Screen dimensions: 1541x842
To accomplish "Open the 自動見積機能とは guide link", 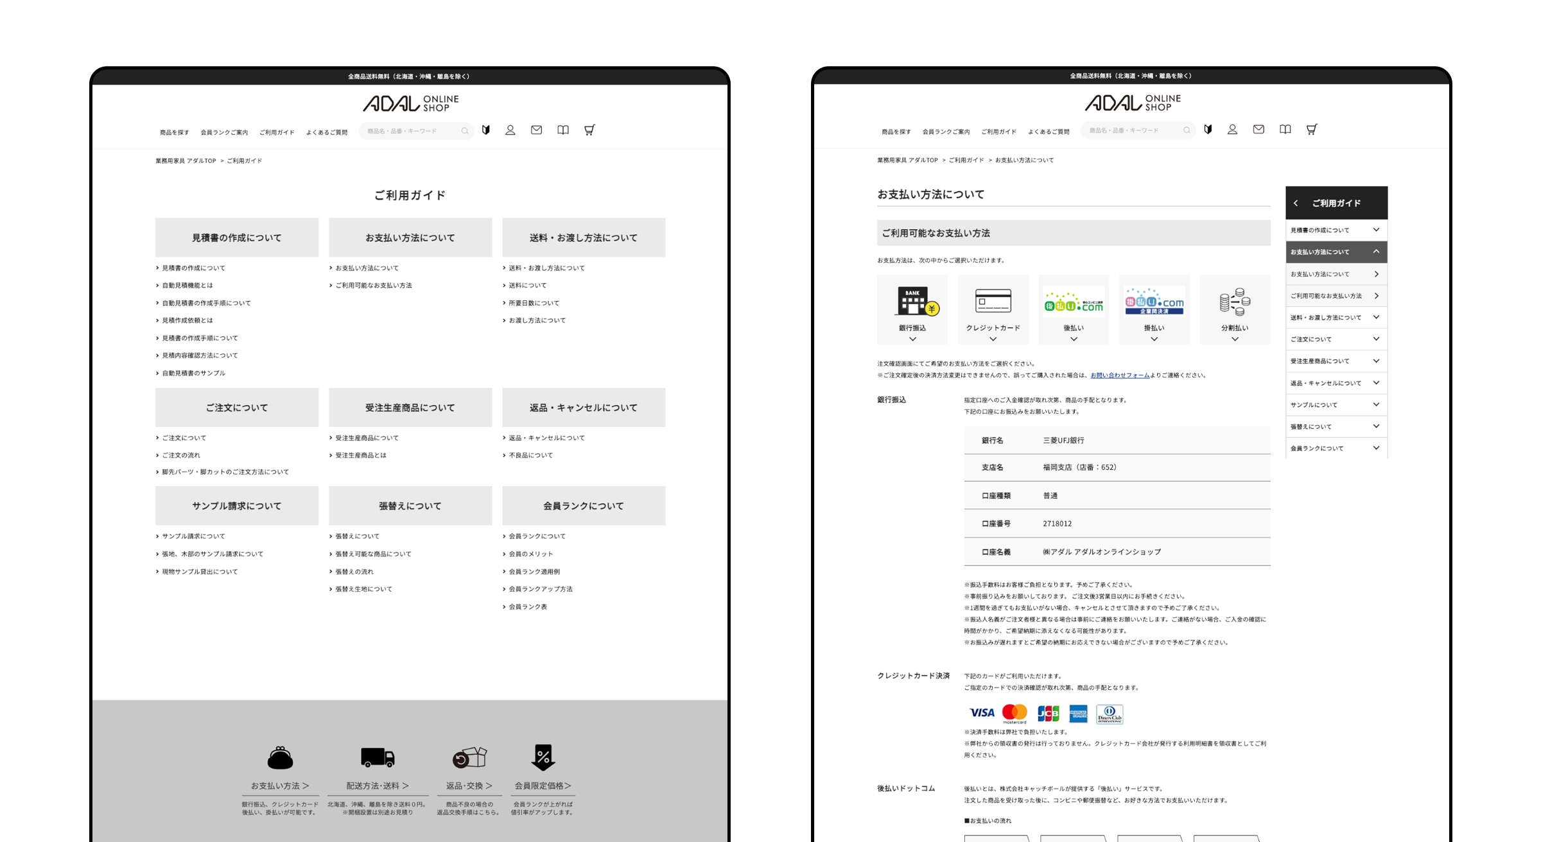I will coord(187,286).
